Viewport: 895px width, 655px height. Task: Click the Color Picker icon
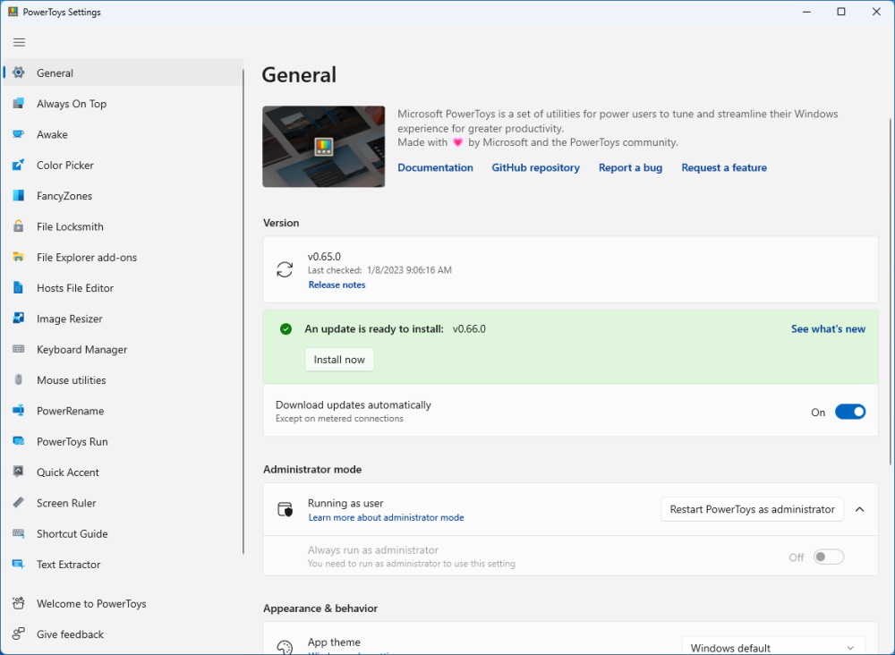click(x=18, y=165)
